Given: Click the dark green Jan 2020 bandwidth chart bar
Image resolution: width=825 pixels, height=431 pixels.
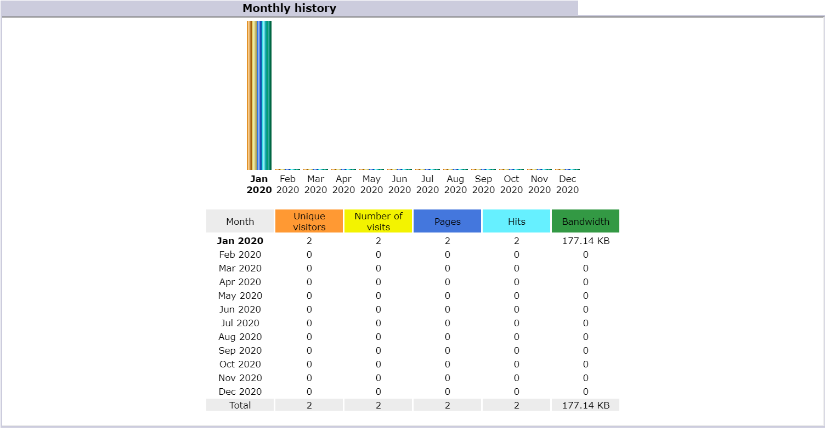Looking at the screenshot, I should [x=269, y=95].
